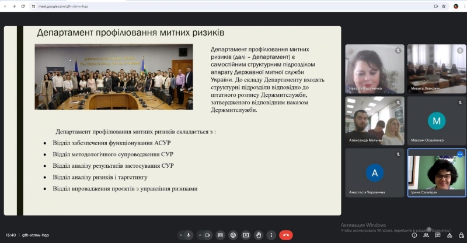467x243 pixels.
Task: Show the participants people panel
Action: 426,235
